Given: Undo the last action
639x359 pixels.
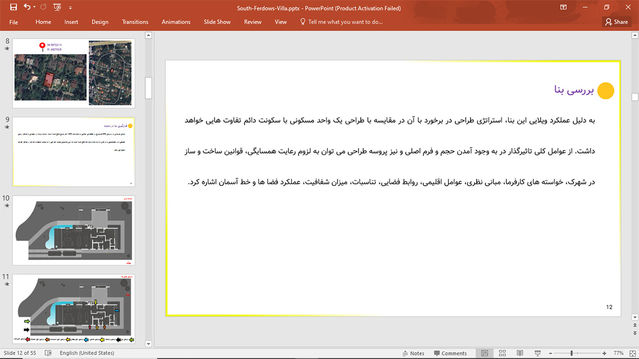Looking at the screenshot, I should [27, 7].
